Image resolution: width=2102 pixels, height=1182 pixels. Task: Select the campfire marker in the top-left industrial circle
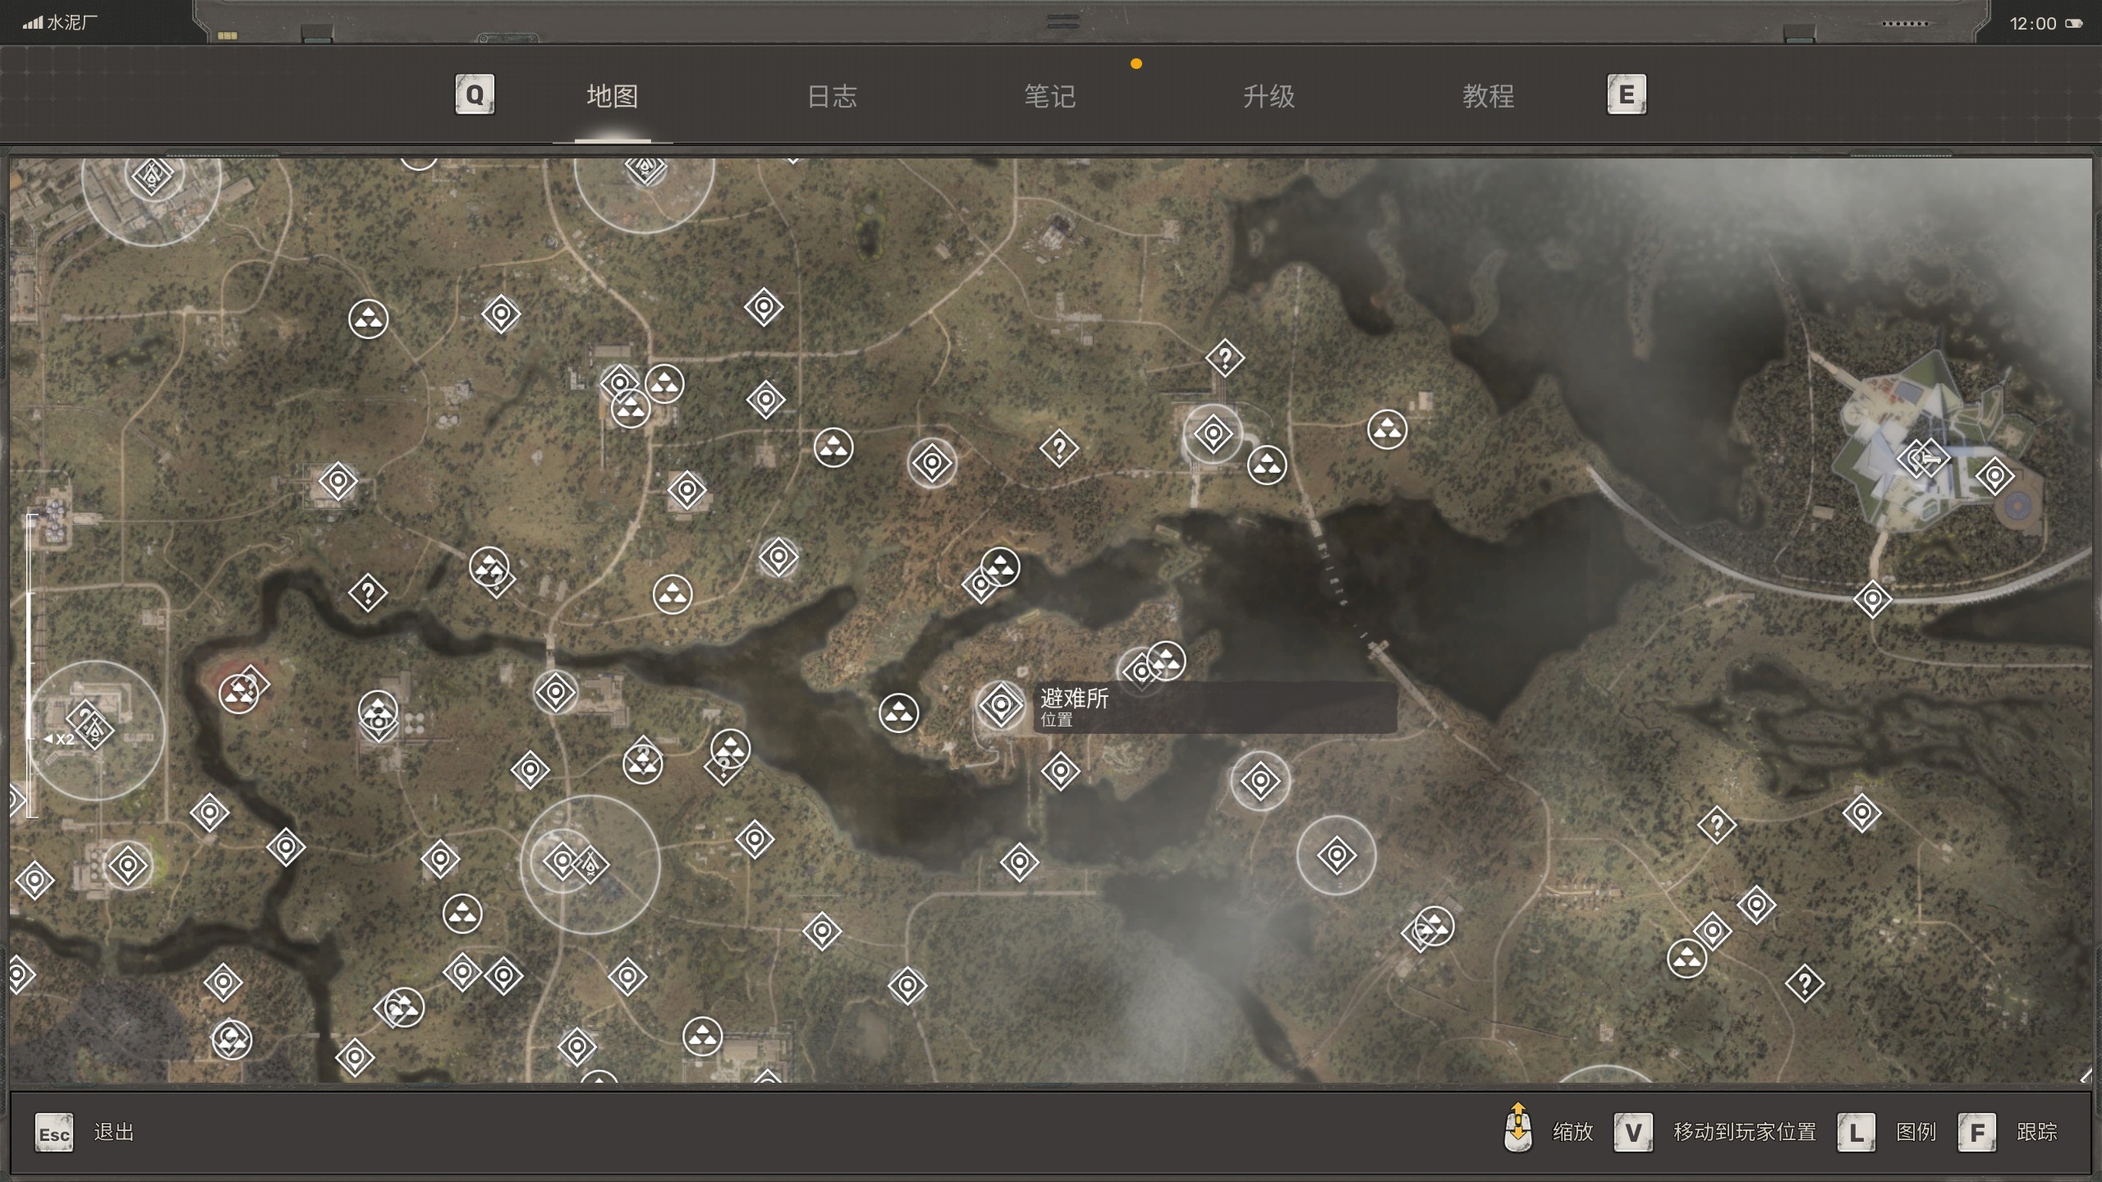tap(153, 175)
